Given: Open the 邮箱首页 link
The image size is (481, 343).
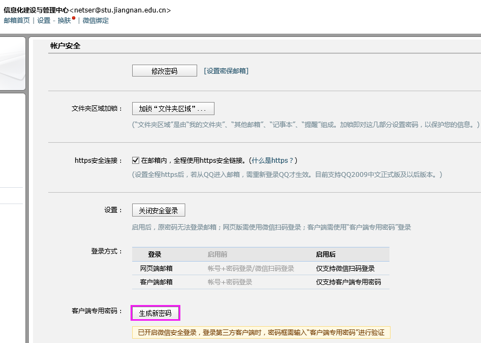Looking at the screenshot, I should 17,21.
